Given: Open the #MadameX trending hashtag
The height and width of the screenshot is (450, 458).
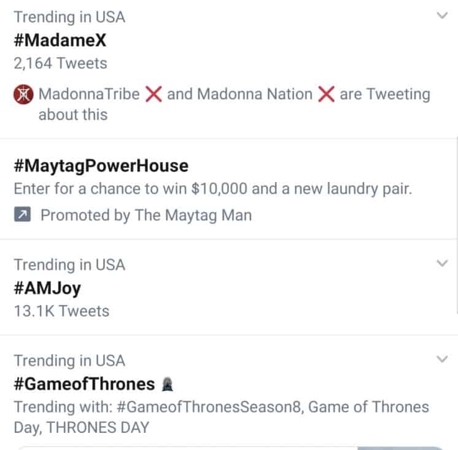Looking at the screenshot, I should coord(60,40).
